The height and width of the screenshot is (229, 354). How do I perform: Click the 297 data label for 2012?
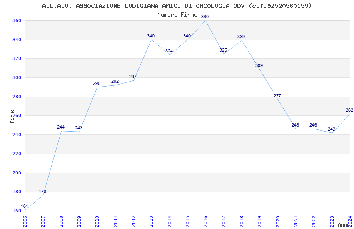pos(133,77)
